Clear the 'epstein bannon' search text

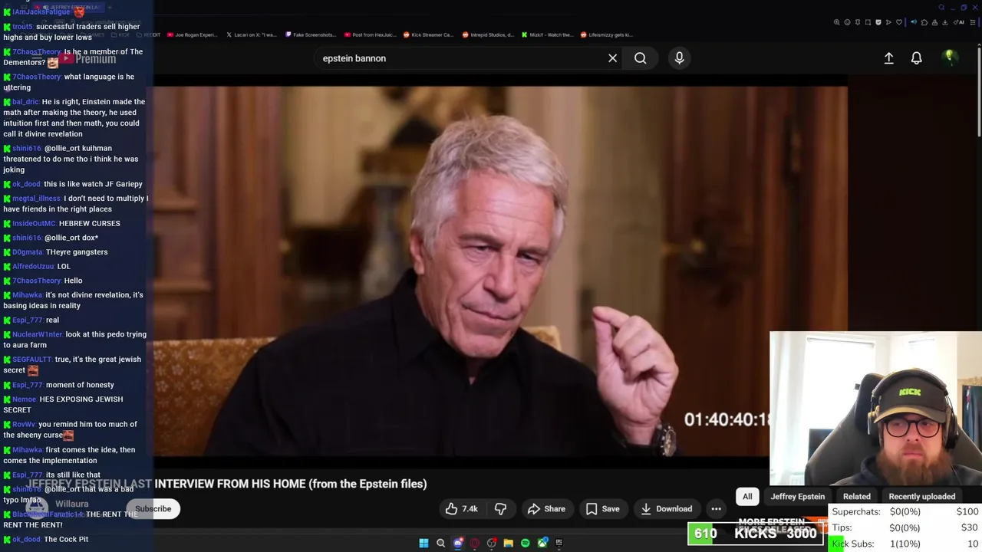tap(612, 58)
